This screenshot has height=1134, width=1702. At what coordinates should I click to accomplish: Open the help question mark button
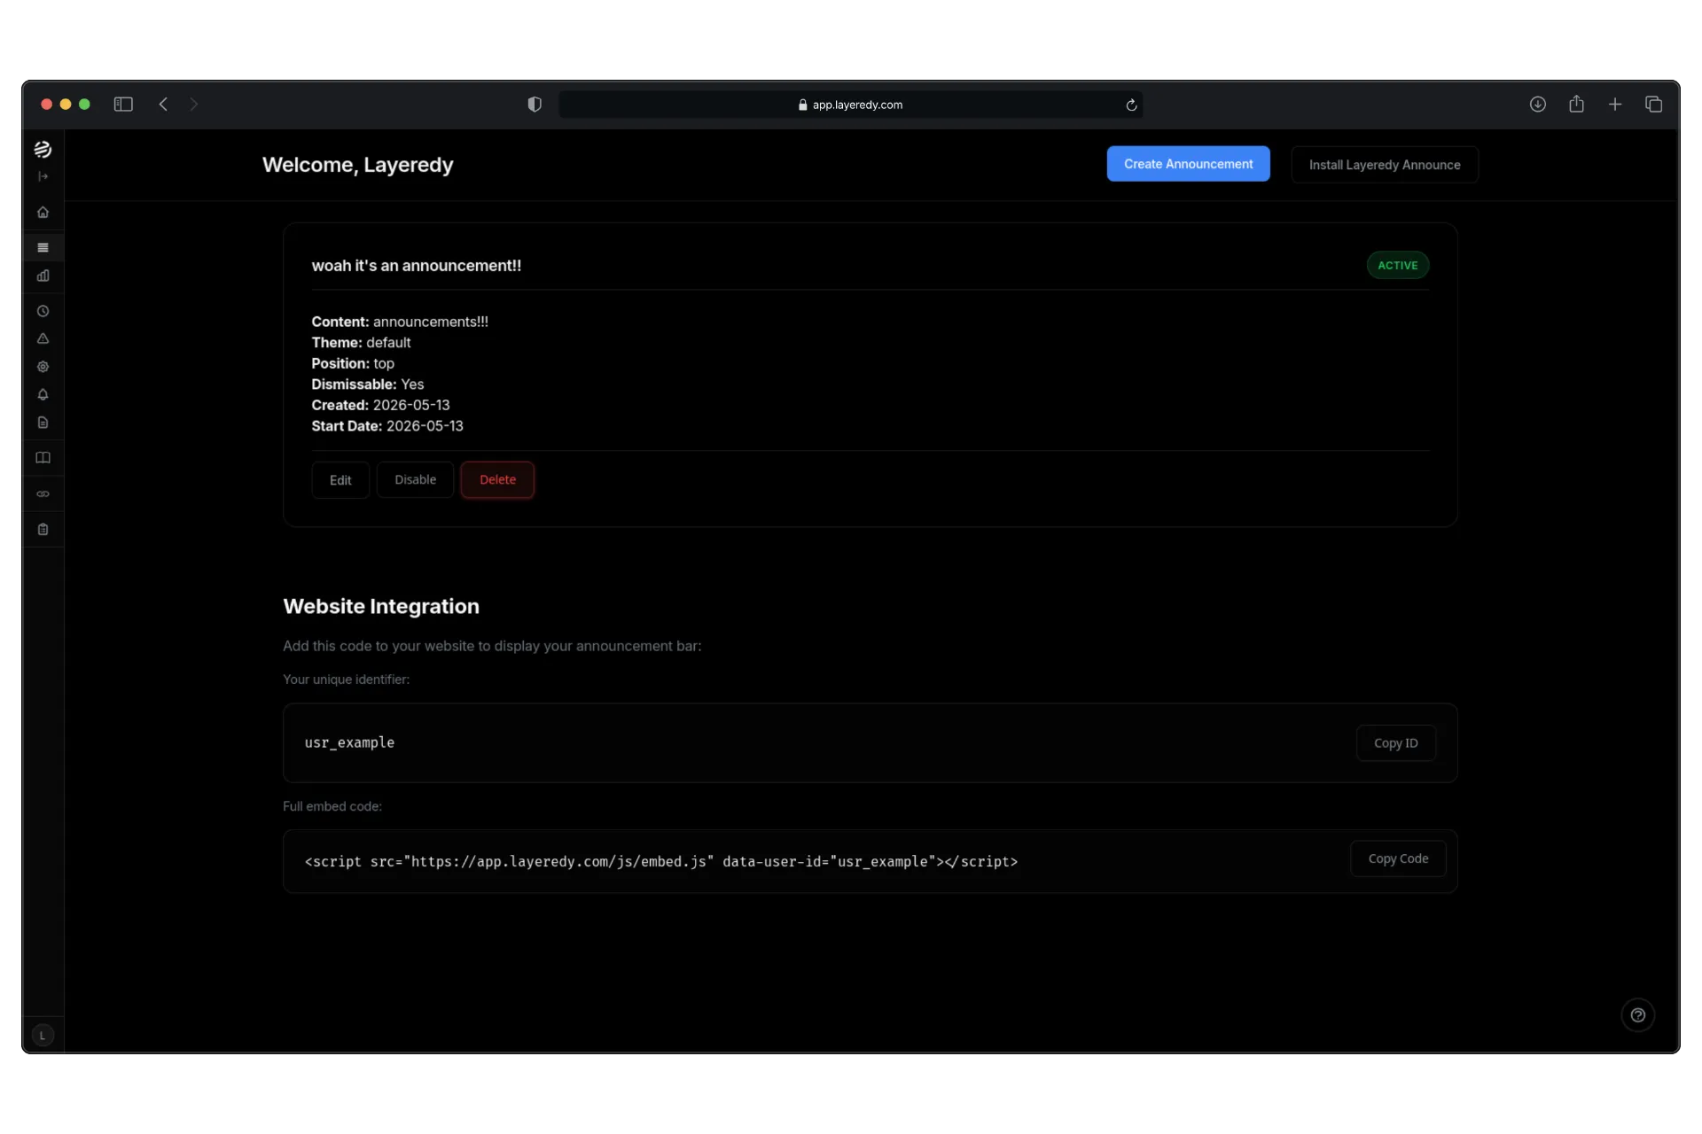pyautogui.click(x=1637, y=1015)
